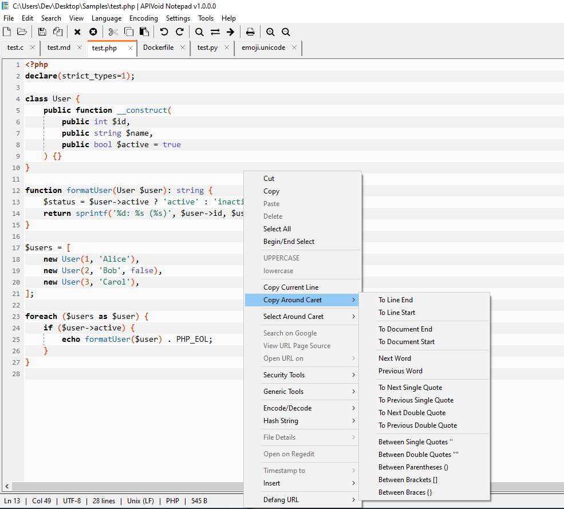The height and width of the screenshot is (509, 564).
Task: Click the Replace double-arrow icon
Action: click(x=215, y=32)
